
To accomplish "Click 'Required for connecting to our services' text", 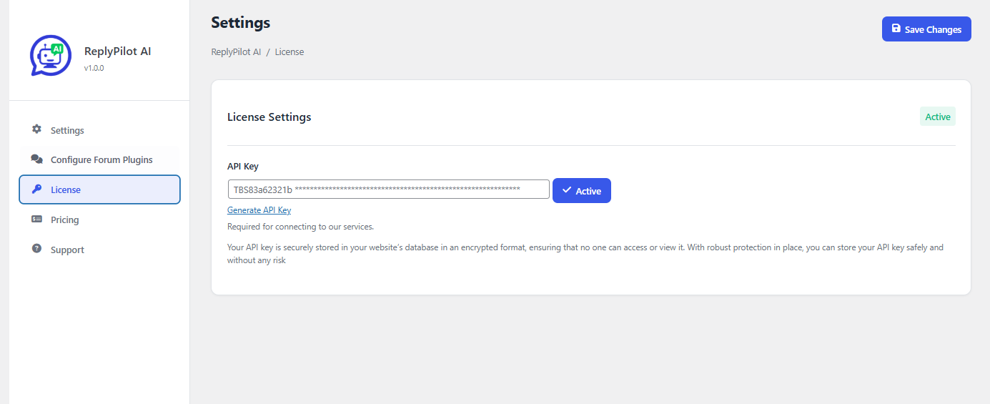I will pyautogui.click(x=300, y=227).
